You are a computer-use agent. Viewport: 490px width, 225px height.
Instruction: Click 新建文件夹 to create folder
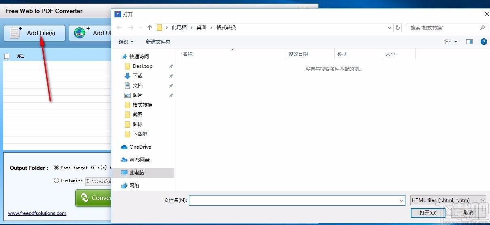click(x=158, y=42)
